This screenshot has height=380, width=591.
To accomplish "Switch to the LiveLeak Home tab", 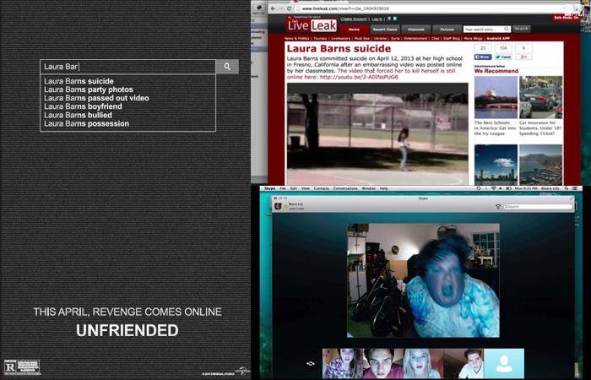I will point(354,30).
